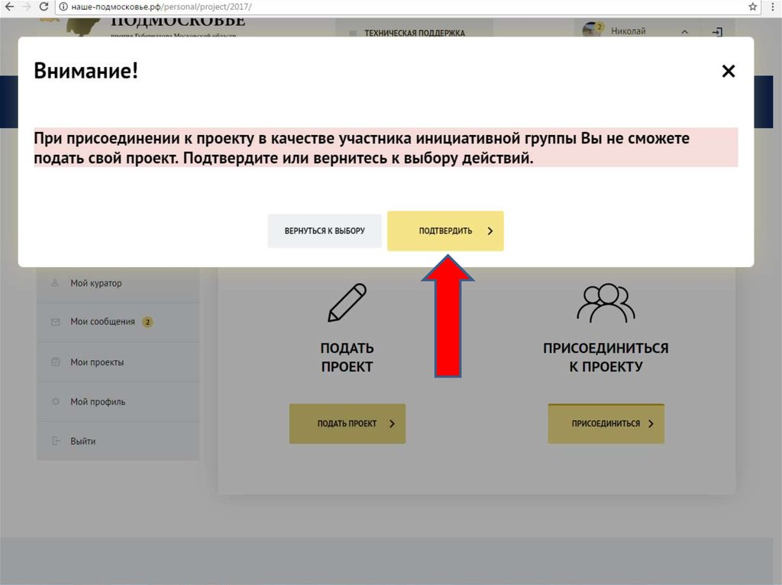Expand the Николай user menu chevron
Screen dimensions: 782x585
pyautogui.click(x=685, y=32)
